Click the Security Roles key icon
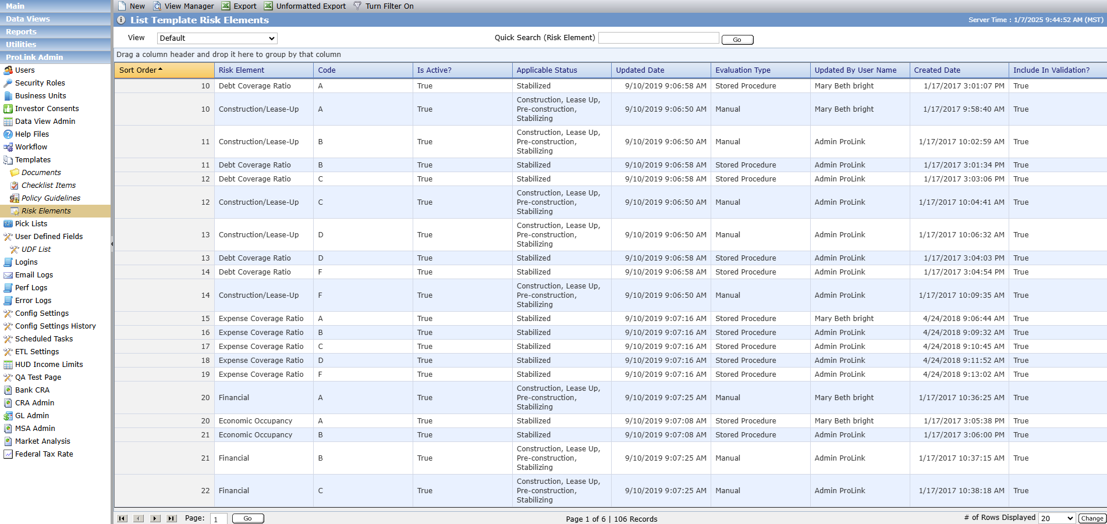 pos(8,83)
